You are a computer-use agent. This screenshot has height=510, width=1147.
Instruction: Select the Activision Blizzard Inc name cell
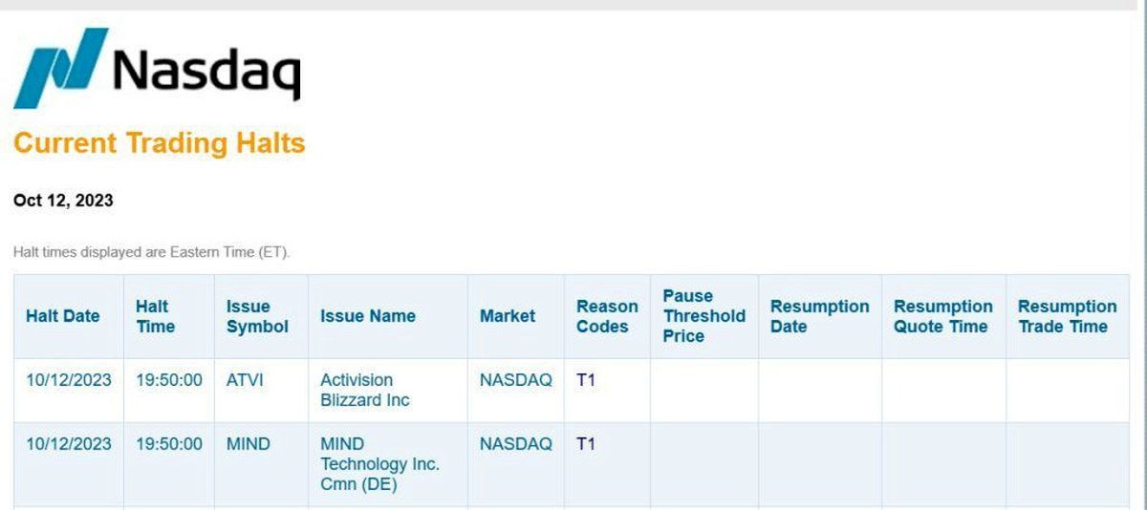(x=364, y=390)
